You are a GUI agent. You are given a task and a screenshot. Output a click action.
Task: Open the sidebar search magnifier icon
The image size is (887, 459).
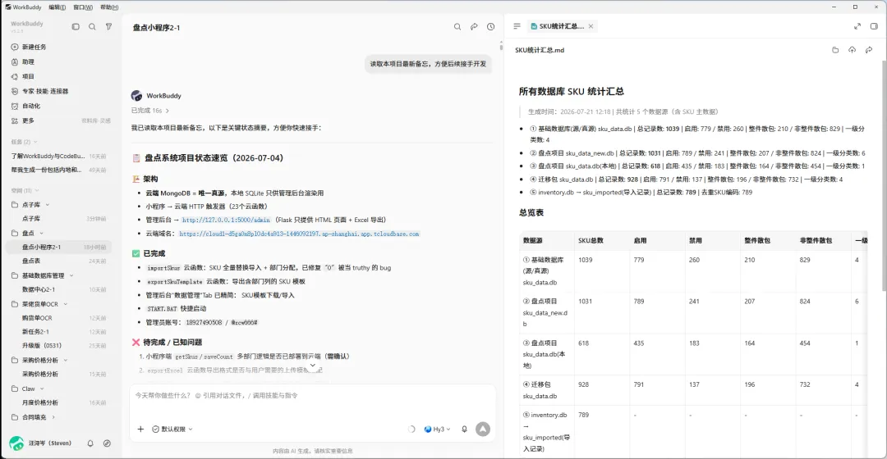[92, 26]
